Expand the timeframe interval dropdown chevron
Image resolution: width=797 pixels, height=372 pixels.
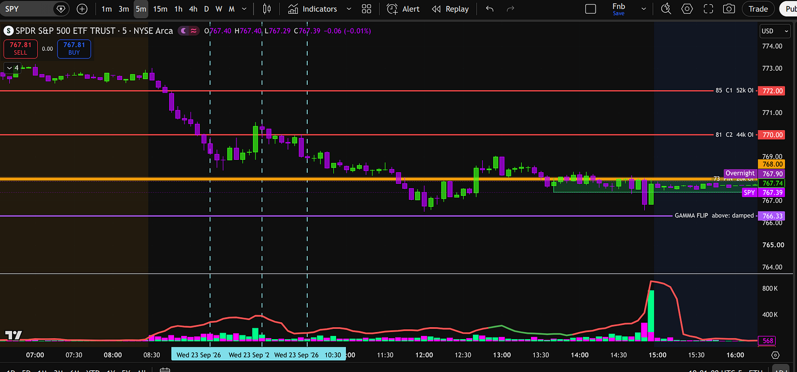point(244,9)
